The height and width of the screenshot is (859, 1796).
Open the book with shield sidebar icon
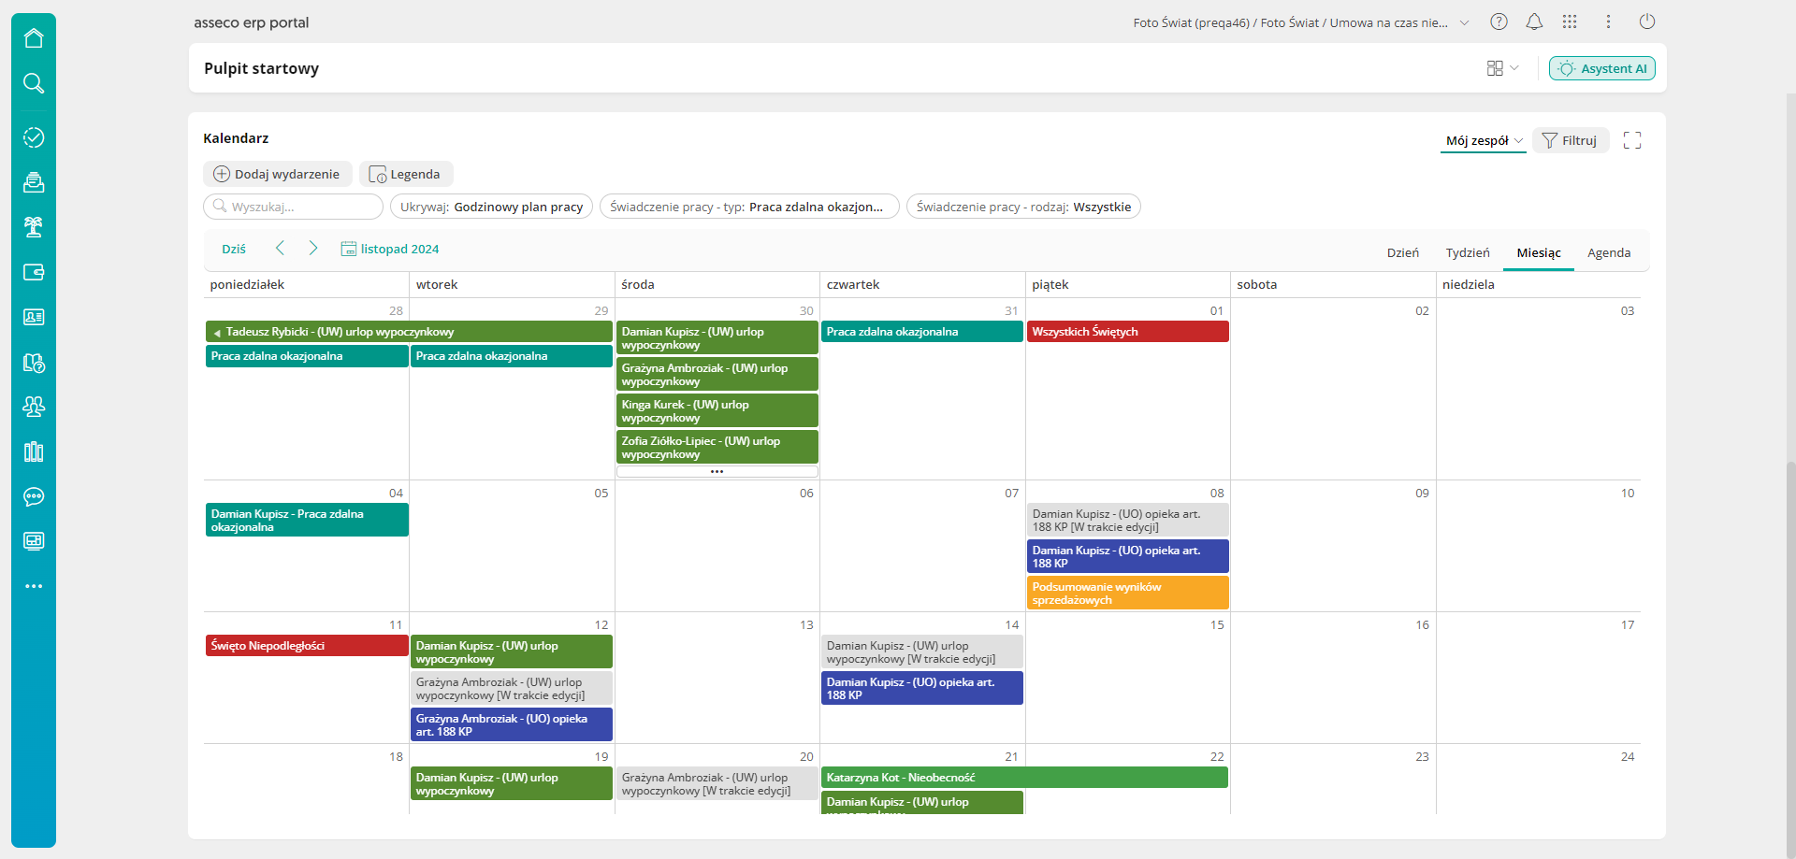34,363
